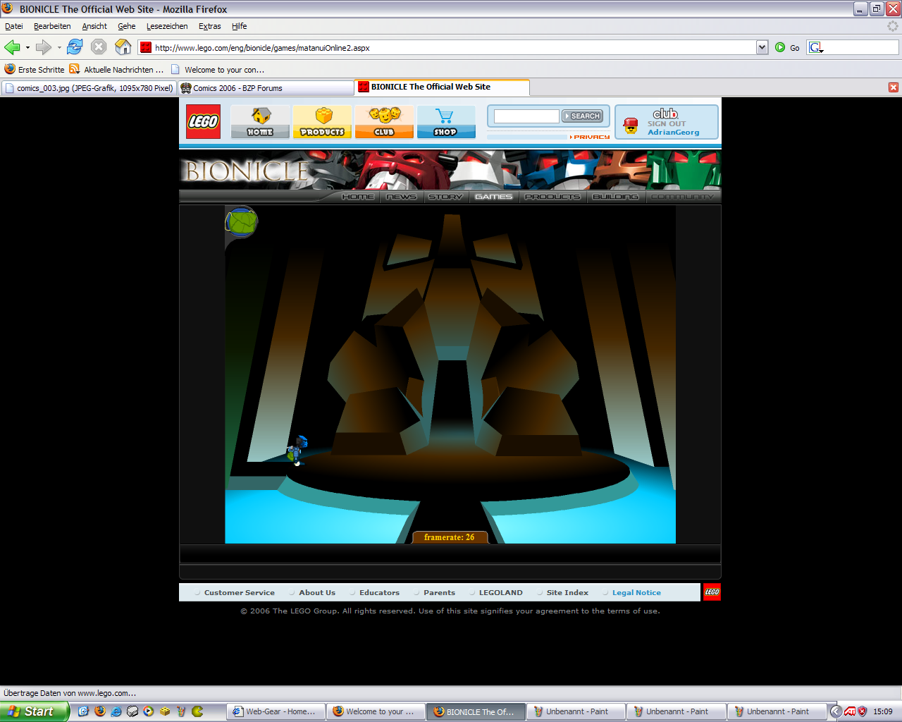Click the LEGO club minifigure head icon
The image size is (902, 722).
(x=631, y=126)
